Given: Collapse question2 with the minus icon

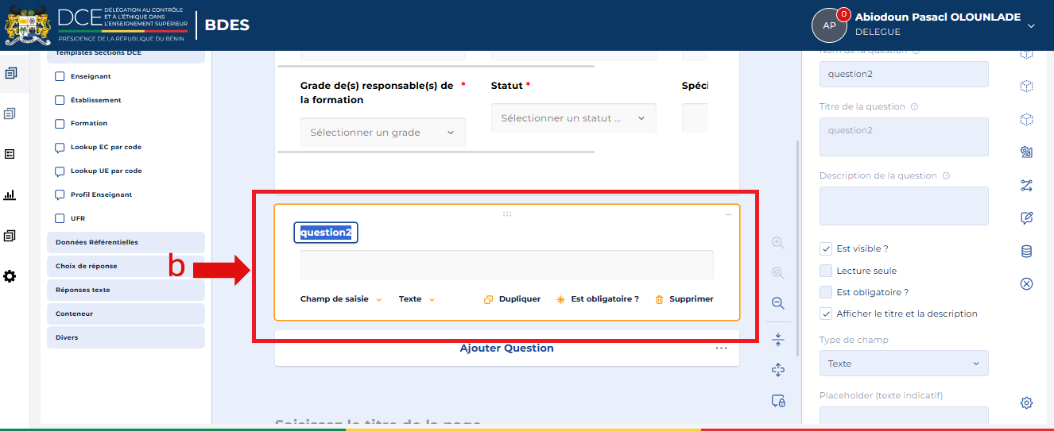Looking at the screenshot, I should pyautogui.click(x=728, y=215).
